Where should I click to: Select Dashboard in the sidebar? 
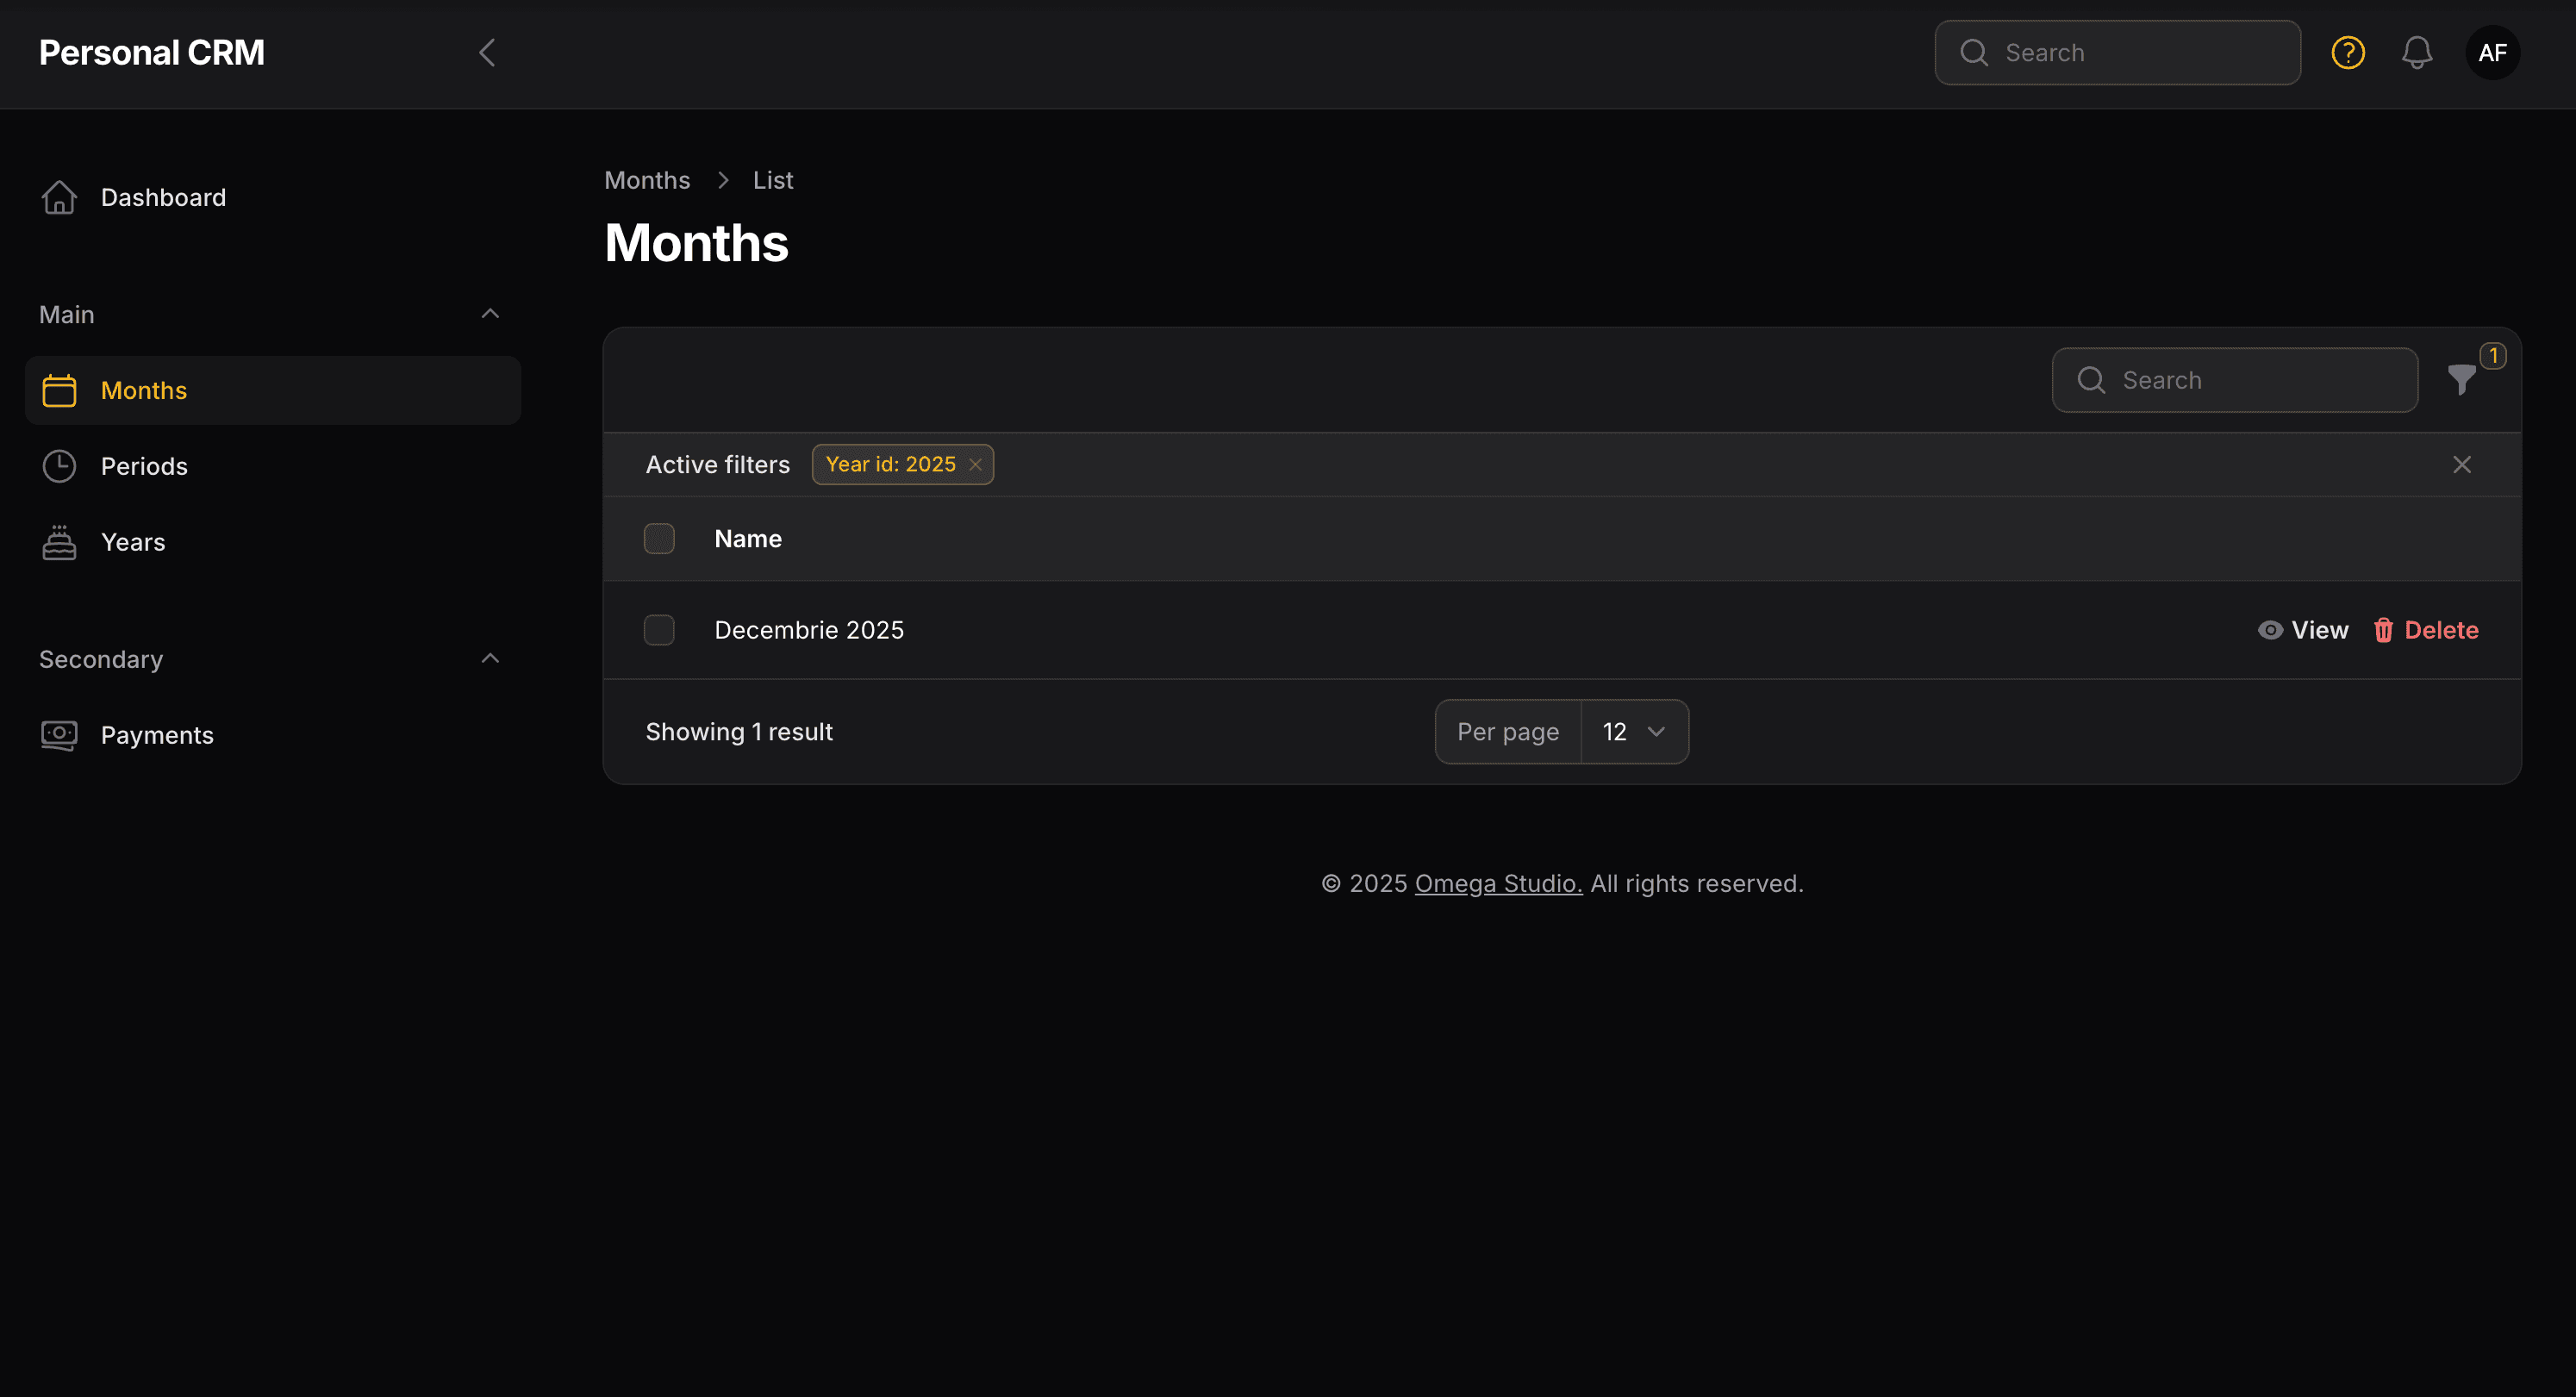[x=163, y=197]
